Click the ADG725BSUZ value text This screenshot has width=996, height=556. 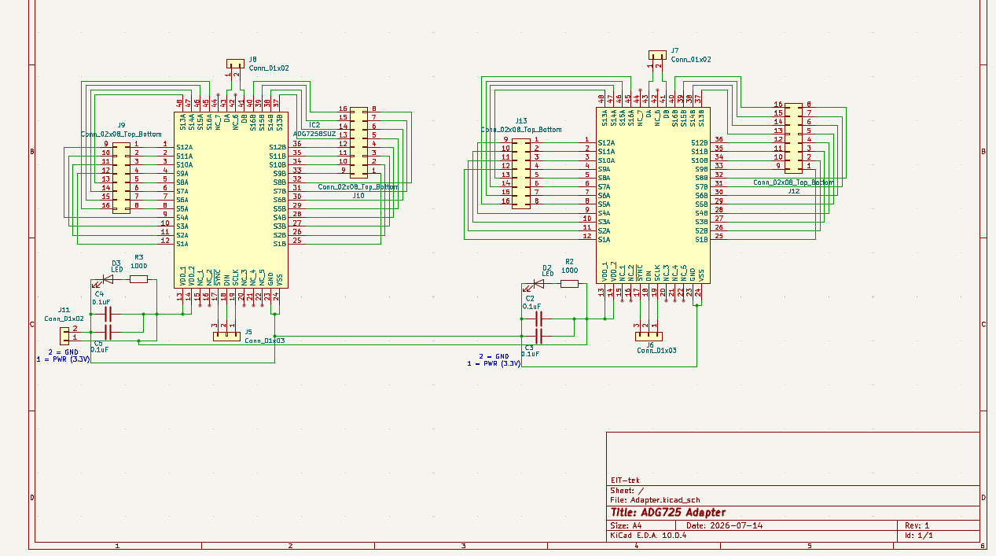click(314, 134)
